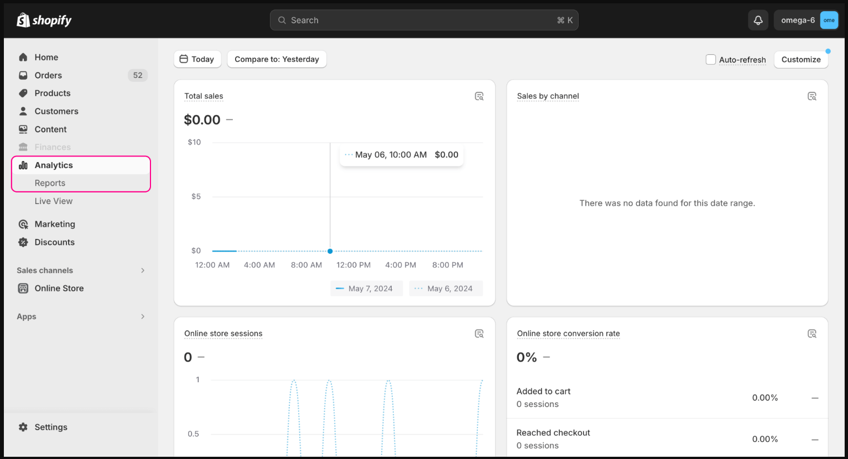Click inside the Search field
This screenshot has width=848, height=459.
[x=424, y=20]
